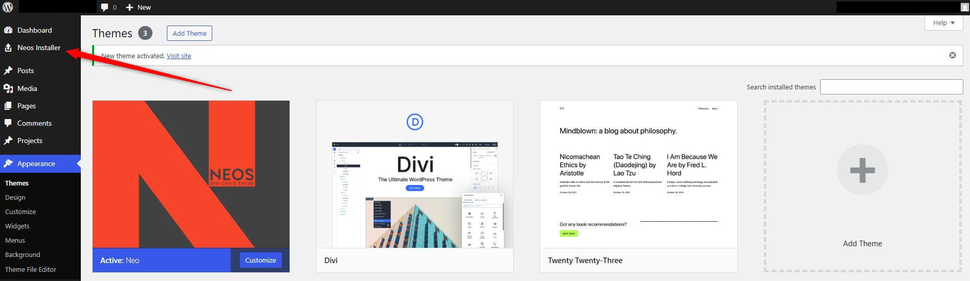Open the Customize submenu item

[x=20, y=212]
